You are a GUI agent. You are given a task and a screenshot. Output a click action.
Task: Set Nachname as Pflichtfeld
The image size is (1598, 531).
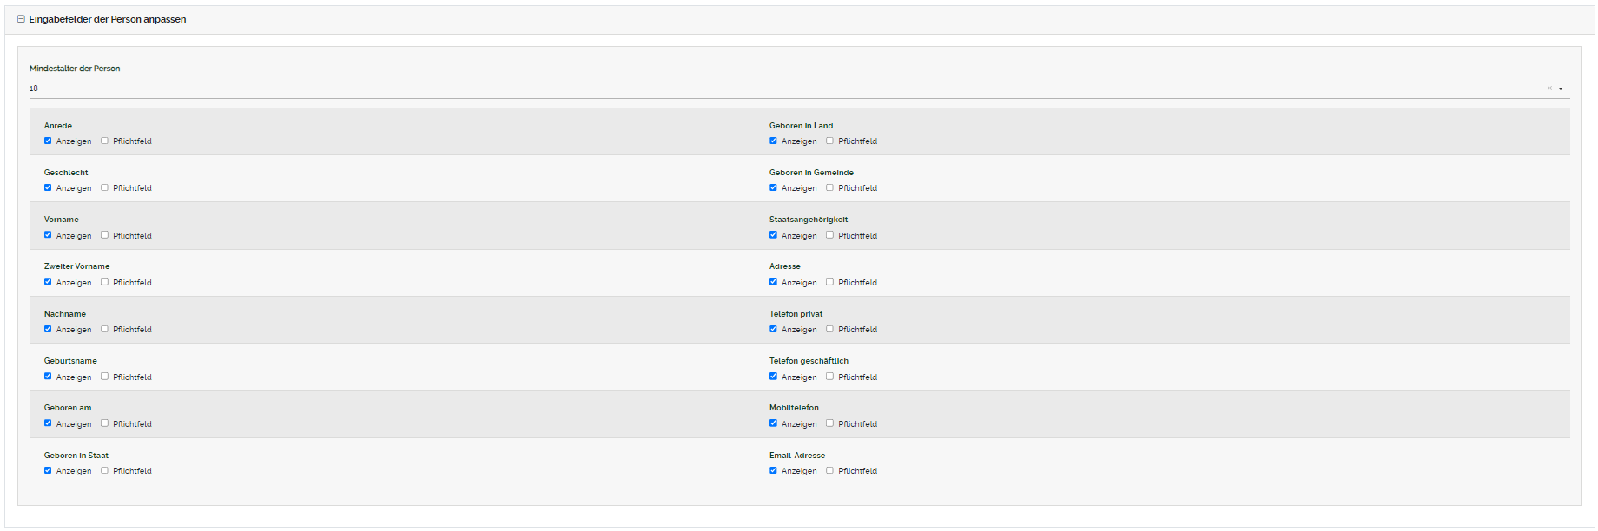click(104, 329)
